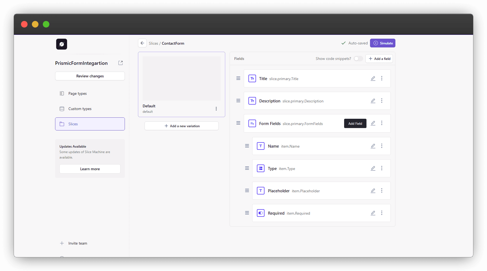487x271 pixels.
Task: Click the Simulate button
Action: click(383, 43)
